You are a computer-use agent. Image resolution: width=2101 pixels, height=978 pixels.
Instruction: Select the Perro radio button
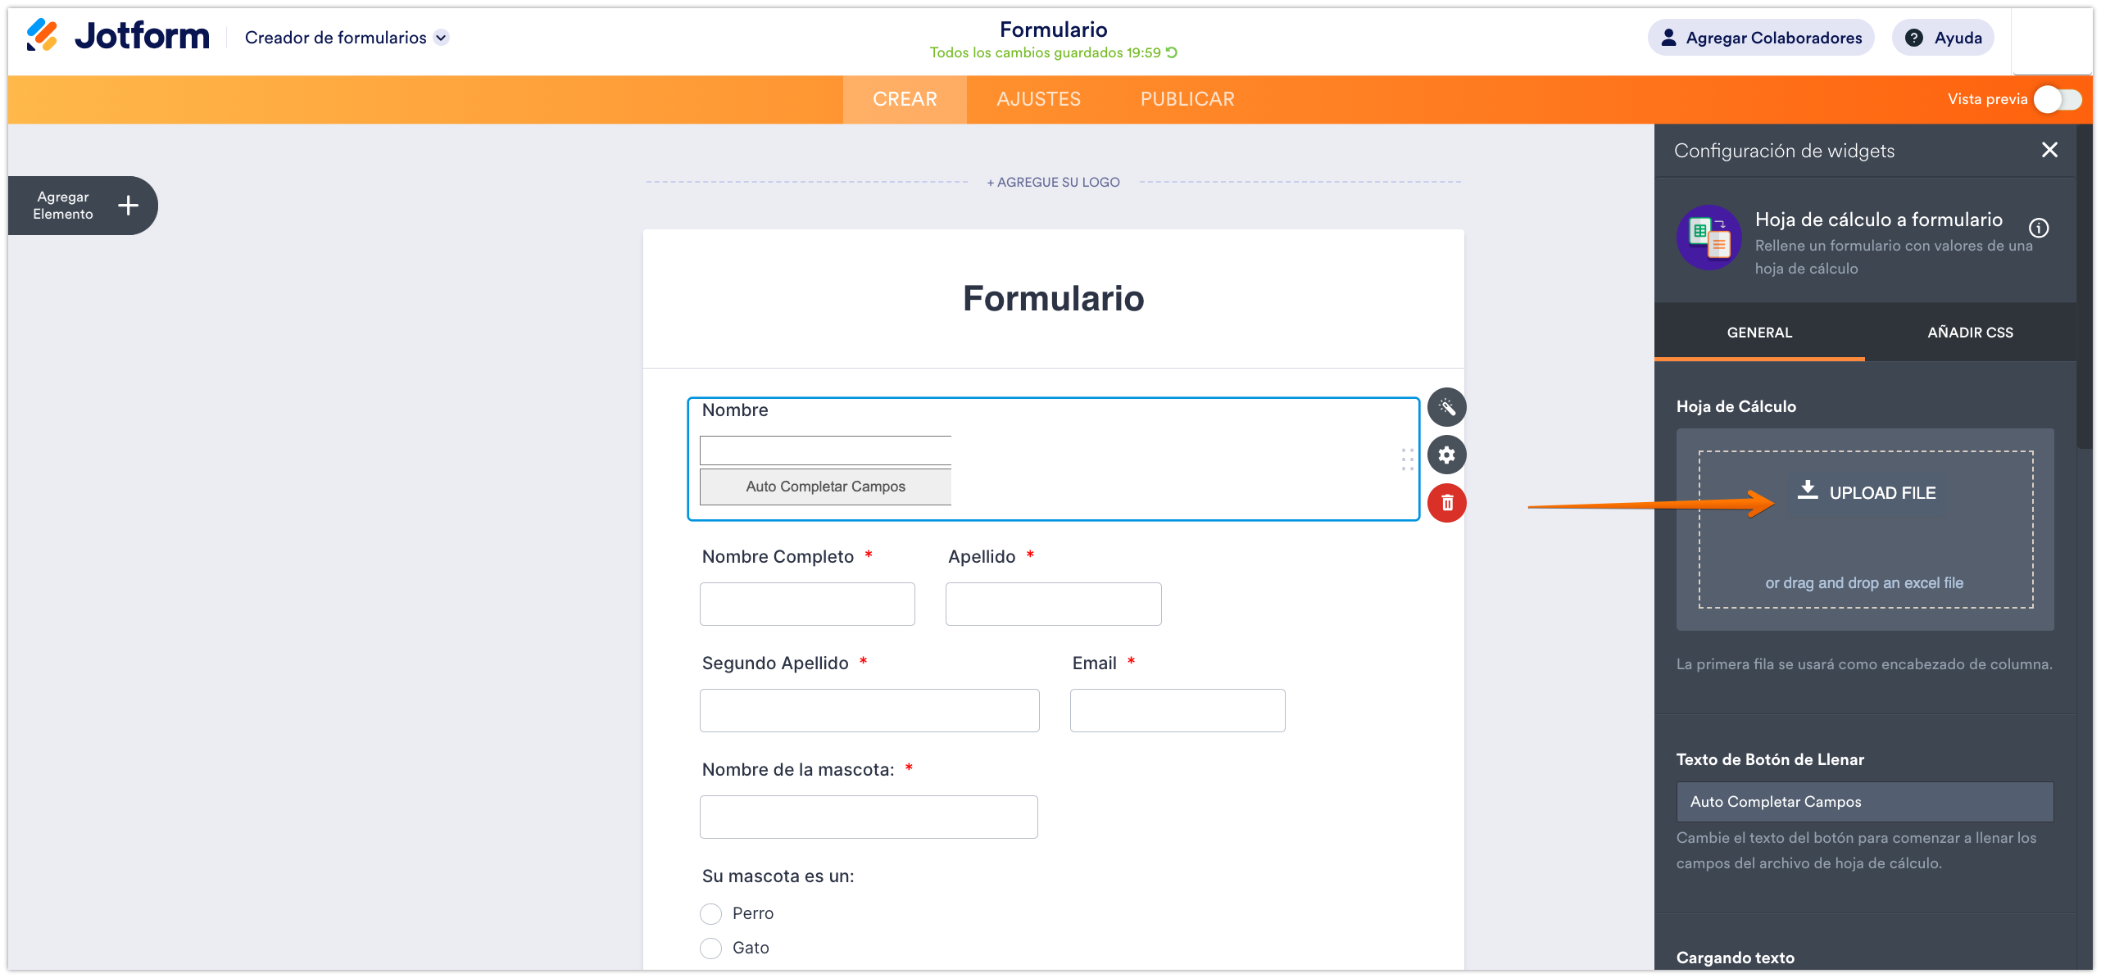(x=711, y=913)
